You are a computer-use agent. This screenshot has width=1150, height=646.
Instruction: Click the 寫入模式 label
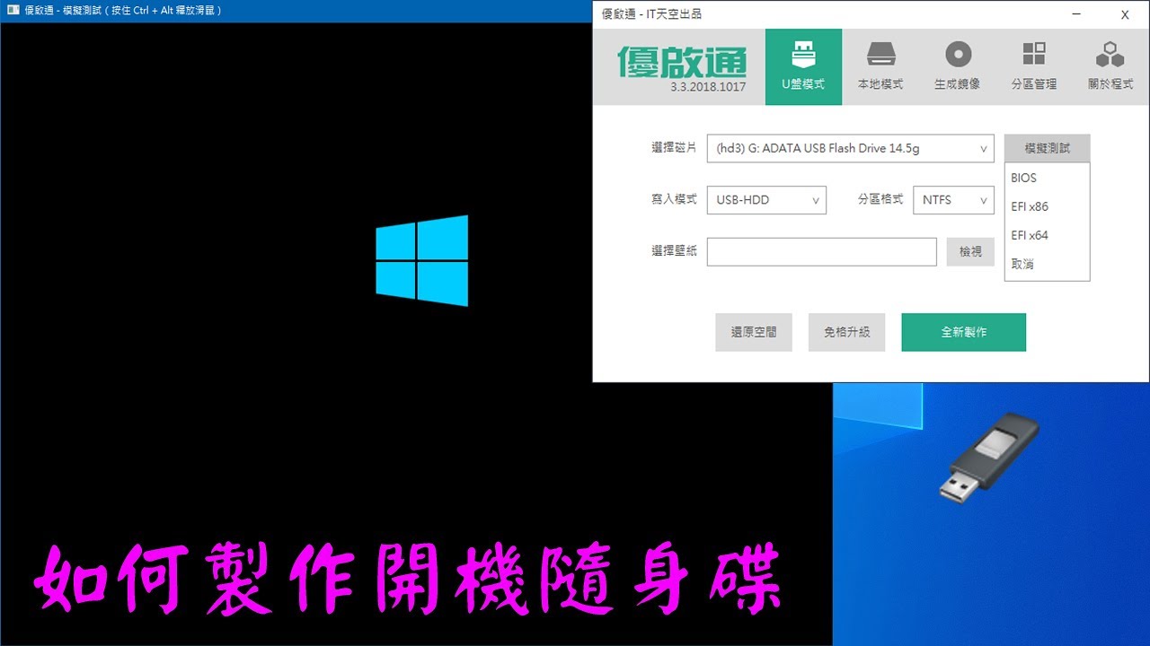point(674,199)
